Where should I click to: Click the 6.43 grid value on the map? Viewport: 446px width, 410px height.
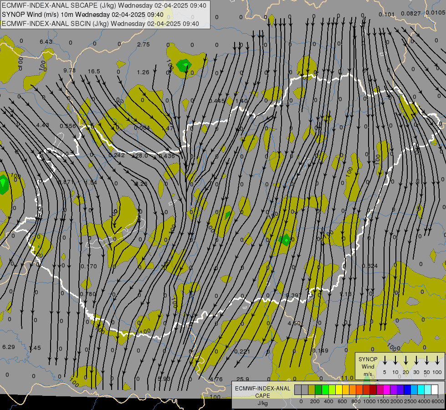46,42
